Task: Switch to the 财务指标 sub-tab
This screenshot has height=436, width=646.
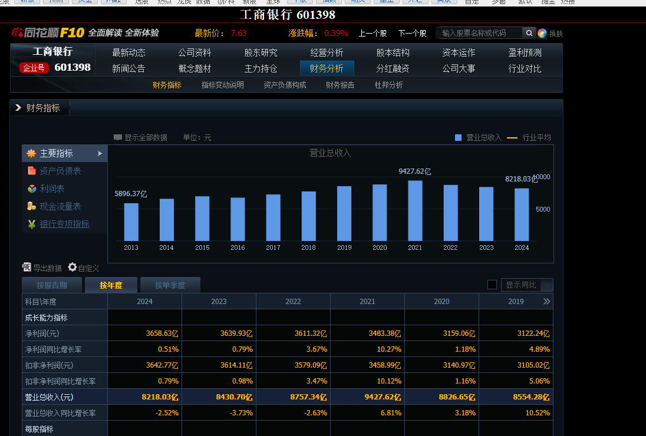Action: click(x=167, y=85)
